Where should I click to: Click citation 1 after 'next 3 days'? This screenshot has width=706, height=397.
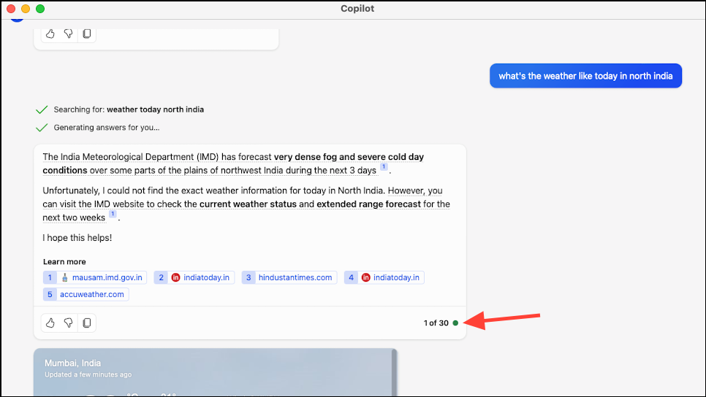384,167
